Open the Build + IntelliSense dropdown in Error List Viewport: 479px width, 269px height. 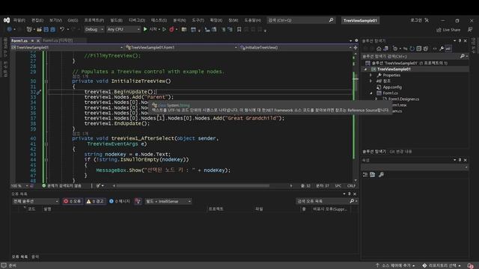pyautogui.click(x=168, y=201)
